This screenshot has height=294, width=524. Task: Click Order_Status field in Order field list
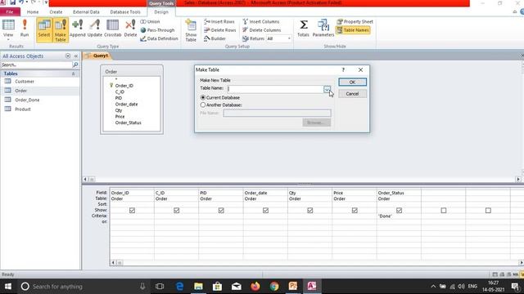[x=129, y=122]
